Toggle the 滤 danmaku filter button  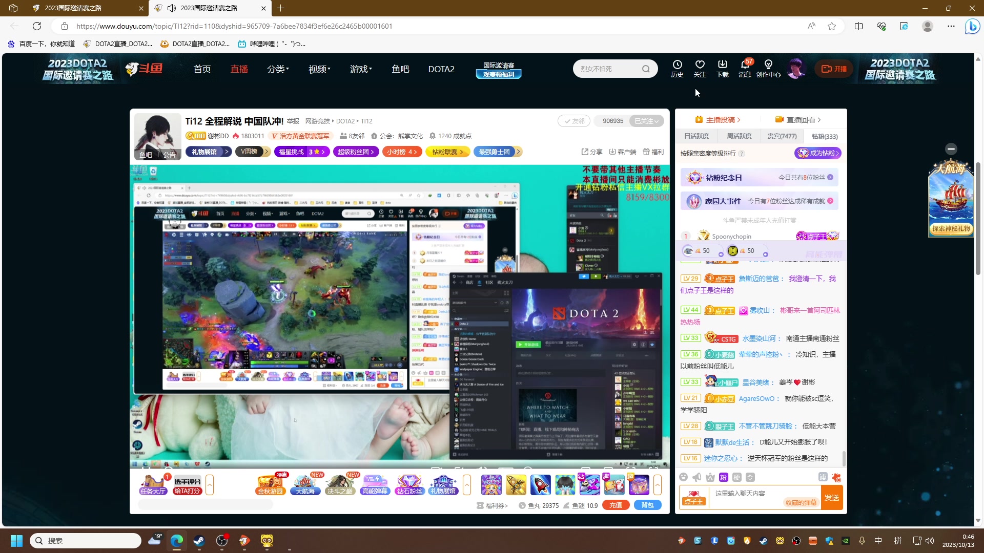coord(823,477)
